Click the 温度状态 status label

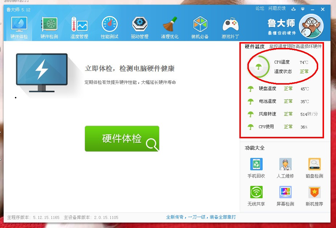(x=283, y=72)
